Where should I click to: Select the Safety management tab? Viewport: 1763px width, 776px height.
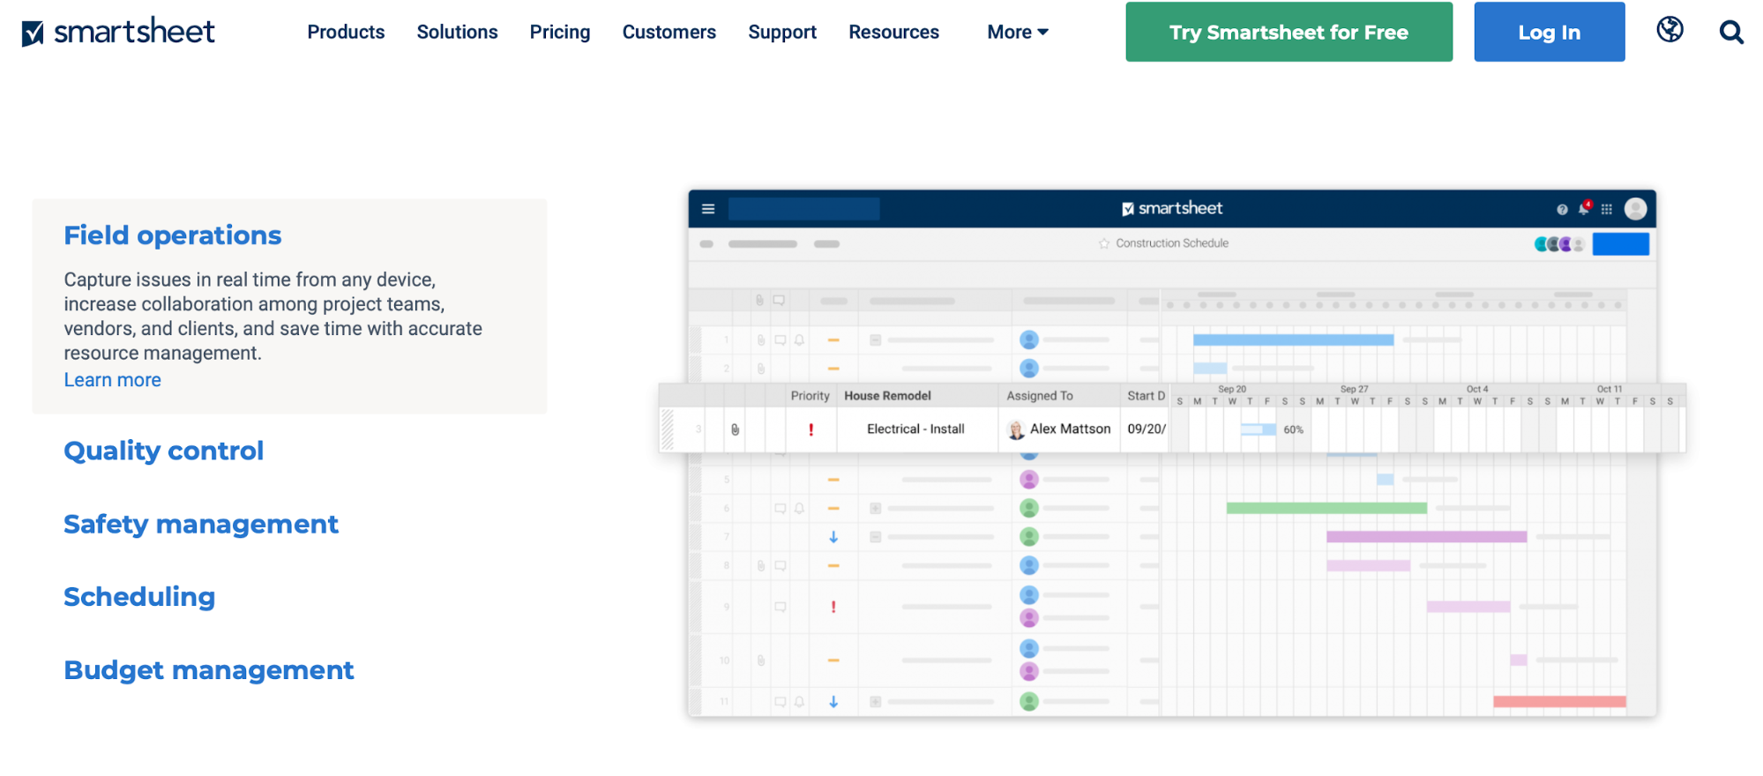coord(200,524)
